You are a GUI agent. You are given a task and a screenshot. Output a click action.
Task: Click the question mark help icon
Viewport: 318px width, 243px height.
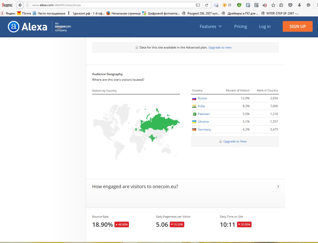278,187
